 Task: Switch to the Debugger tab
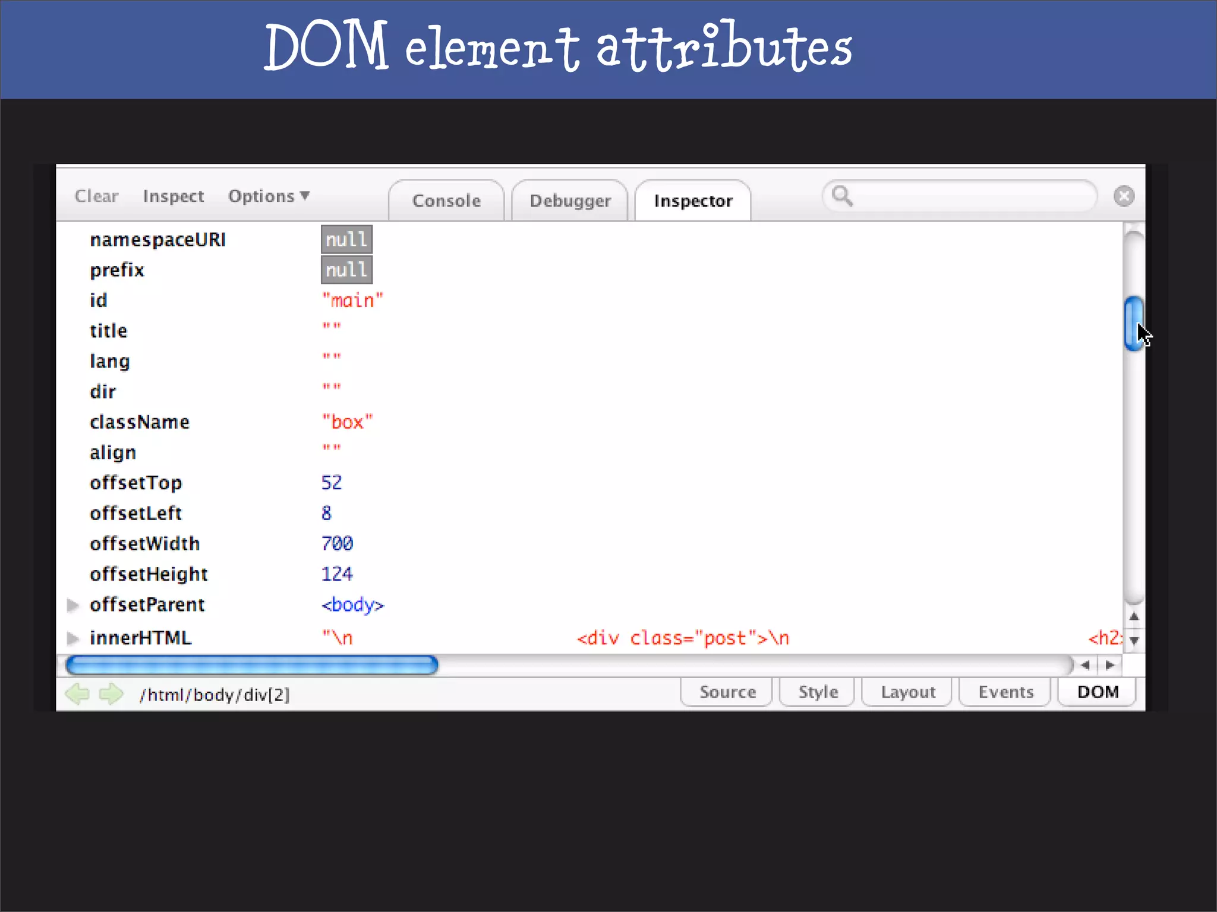tap(570, 201)
